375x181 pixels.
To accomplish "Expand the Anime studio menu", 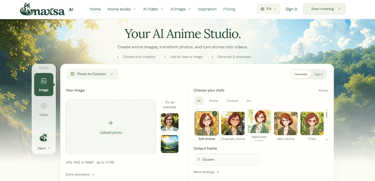I will coord(122,9).
